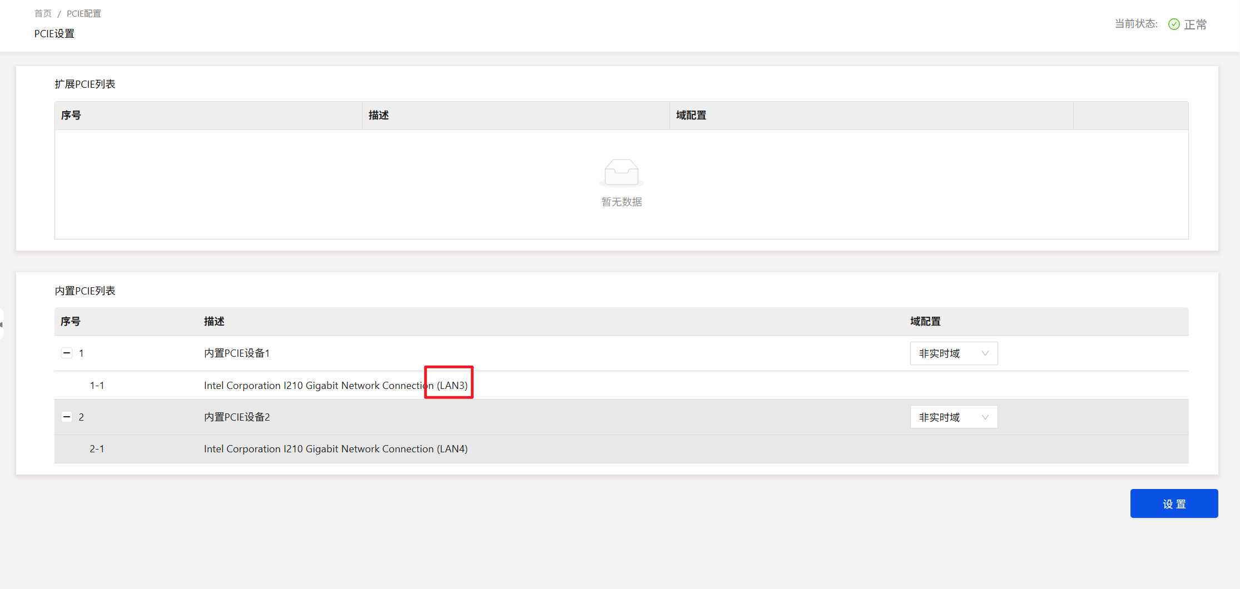Click the blue 设置 button

(1174, 503)
